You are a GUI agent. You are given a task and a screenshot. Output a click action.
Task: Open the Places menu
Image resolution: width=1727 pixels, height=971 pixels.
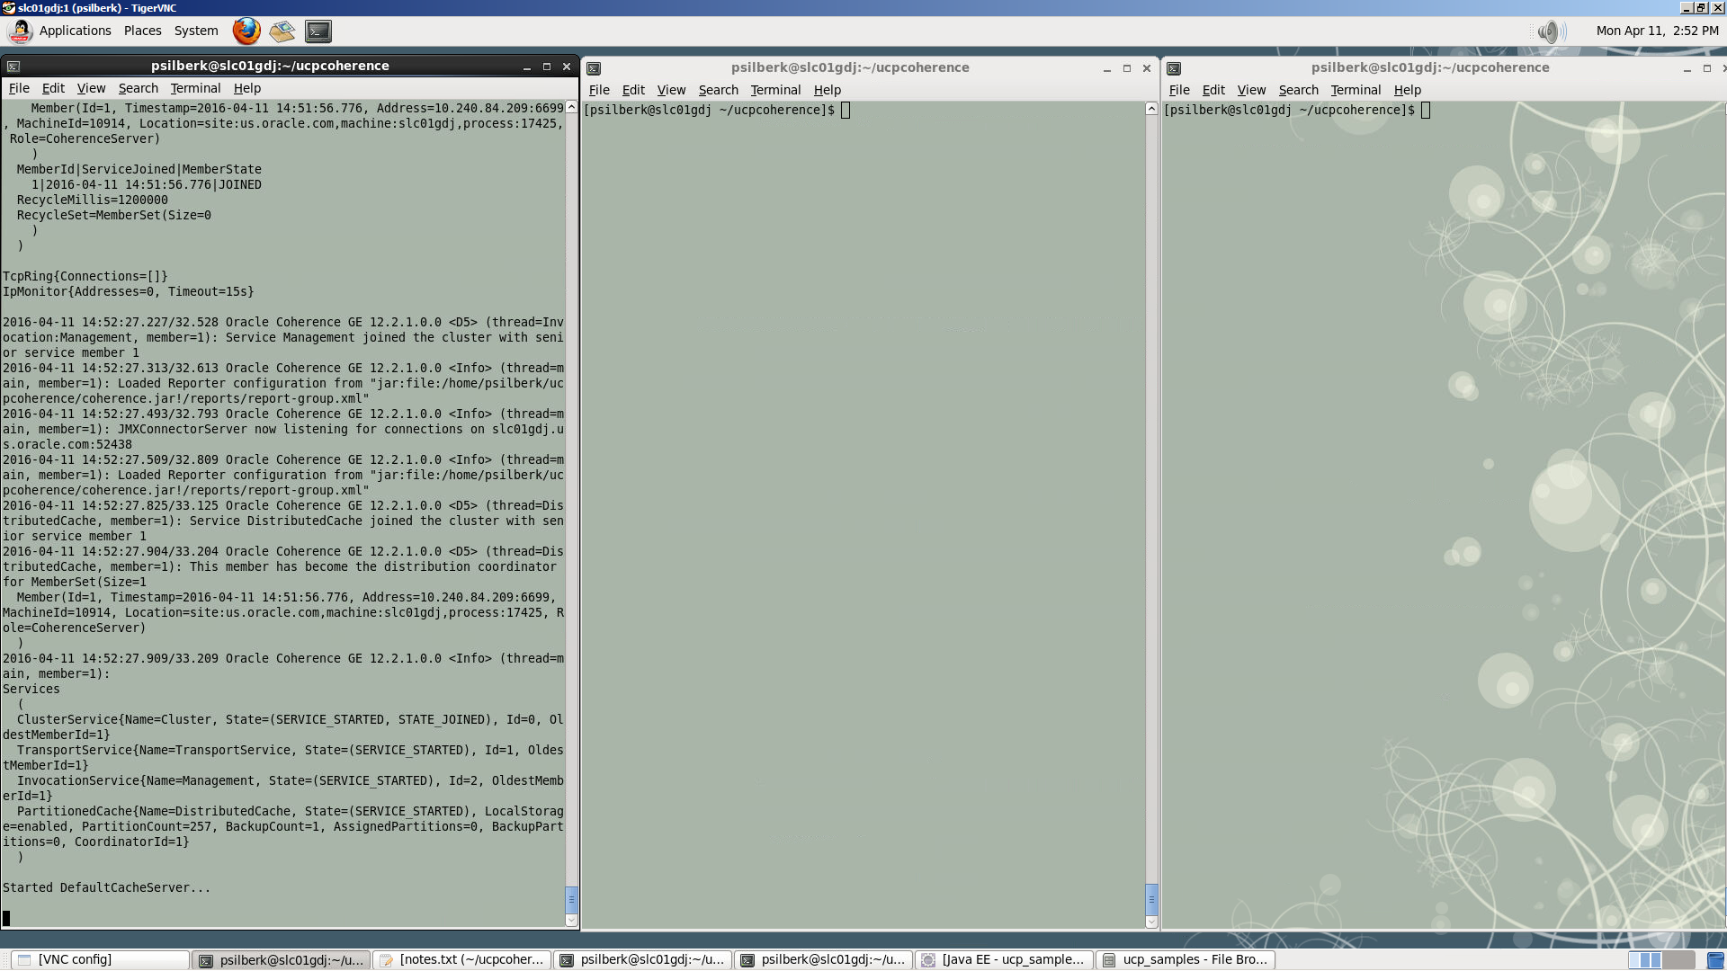(142, 31)
